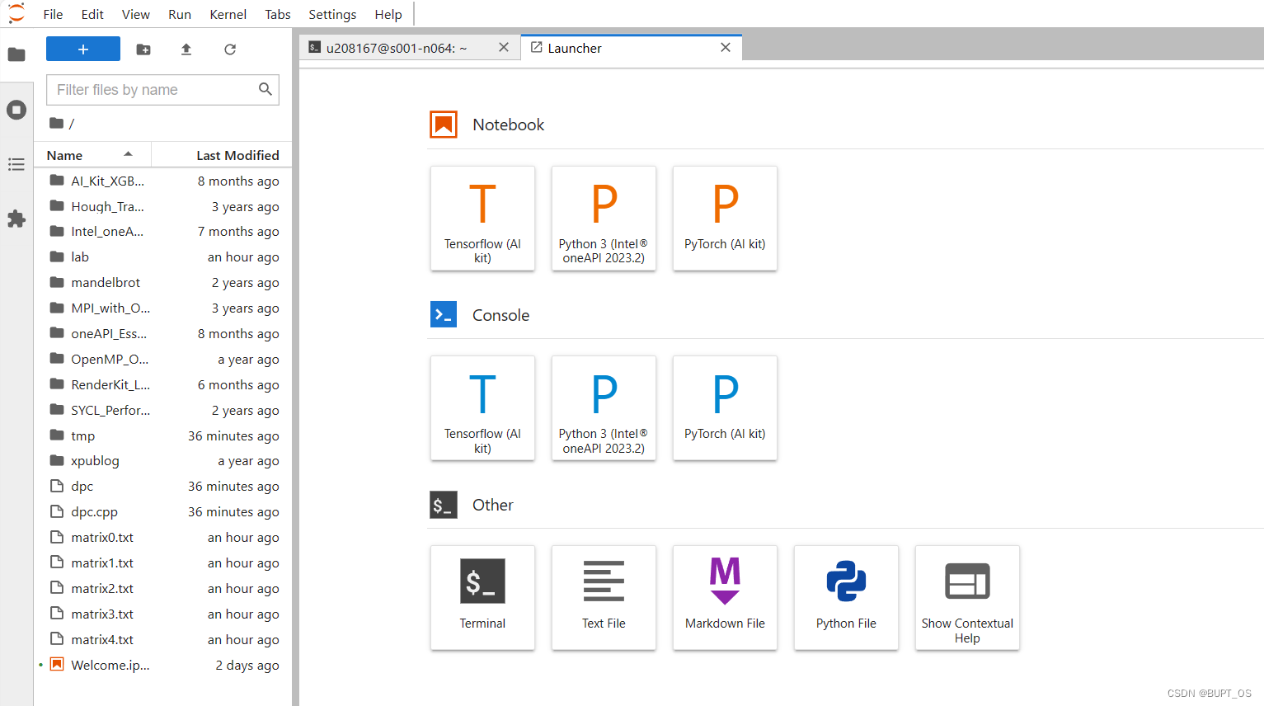Create a new Markdown File

(x=725, y=598)
